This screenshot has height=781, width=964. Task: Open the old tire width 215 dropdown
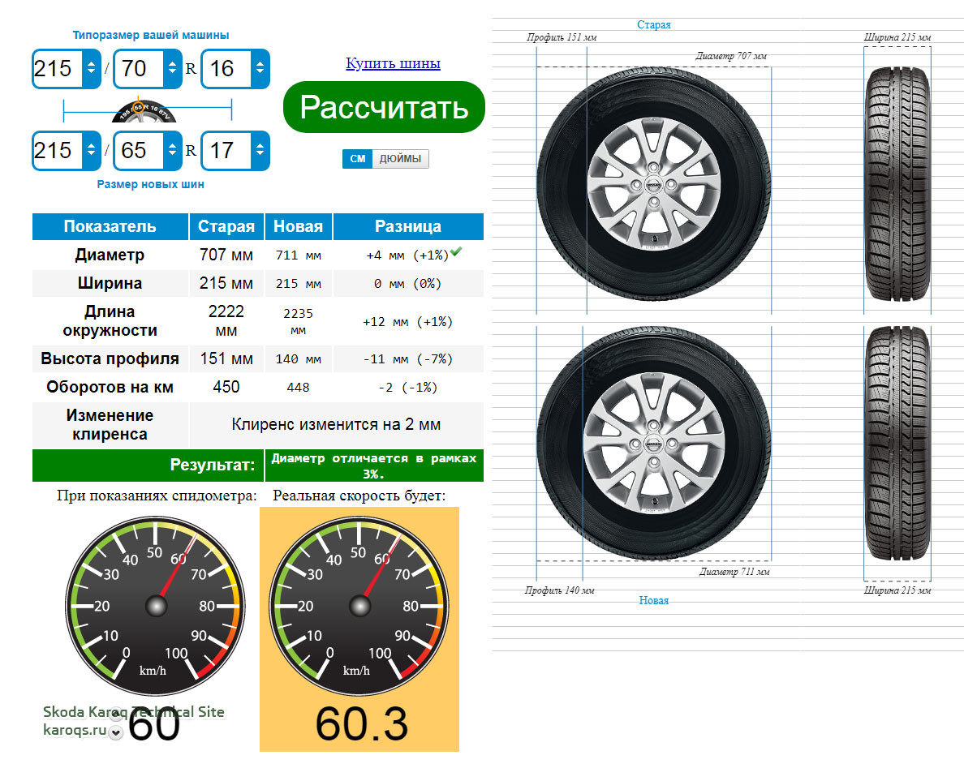tap(90, 69)
